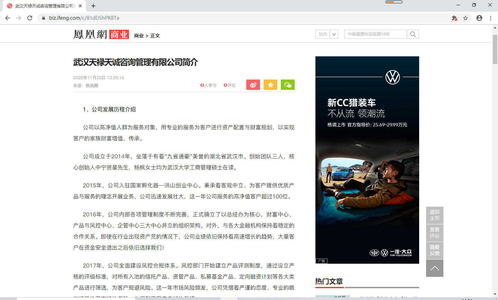Open the 商业 red channel logo
Image resolution: width=498 pixels, height=300 pixels.
pyautogui.click(x=119, y=34)
